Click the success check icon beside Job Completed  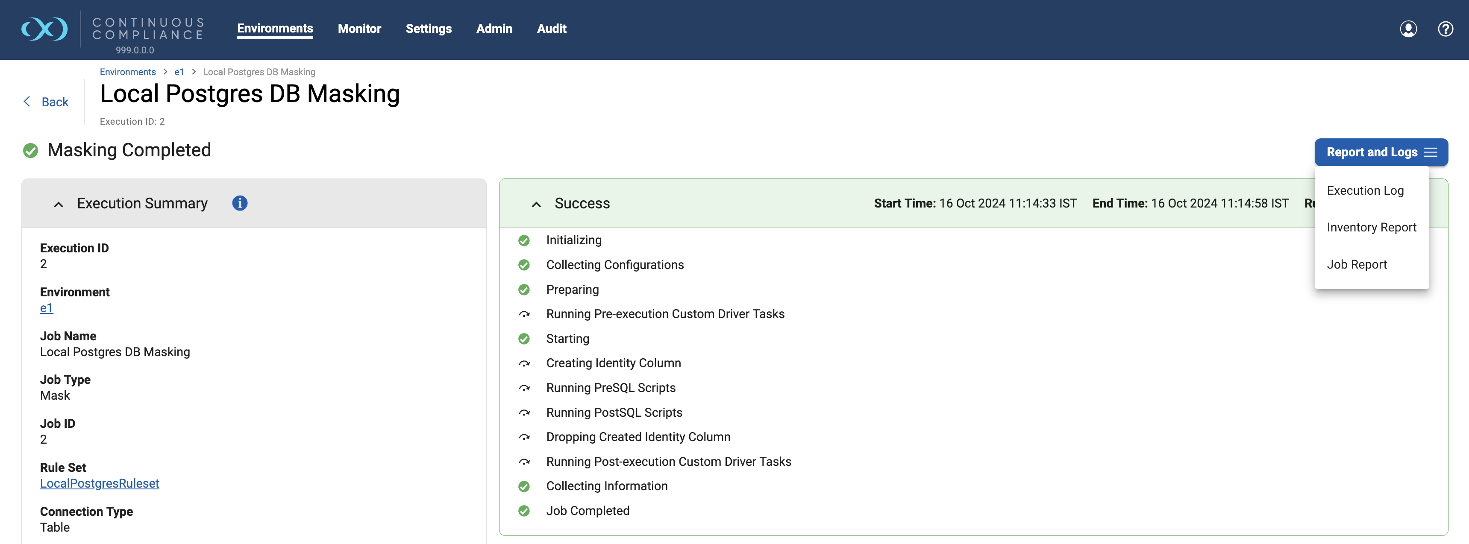point(524,511)
